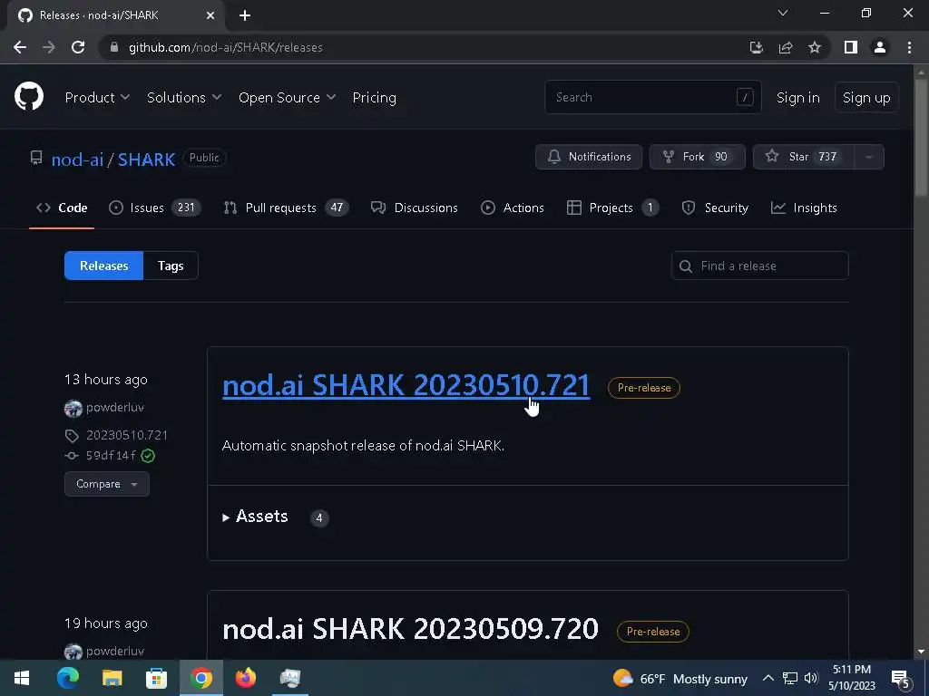Screen dimensions: 929x696
Task: Open the SHARK repository link
Action: click(146, 159)
